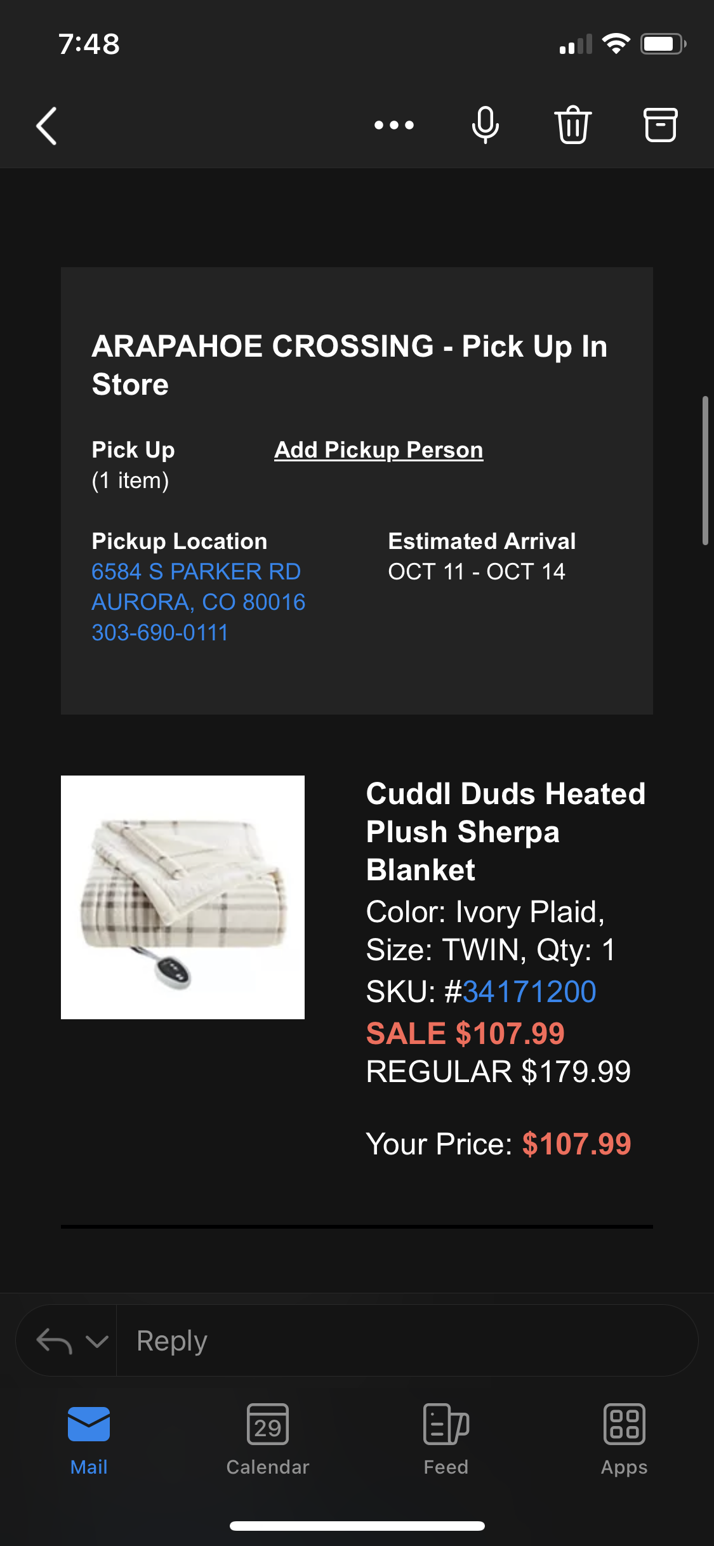Image resolution: width=714 pixels, height=1546 pixels.
Task: Expand reply options chevron beside reply arrow
Action: tap(96, 1341)
